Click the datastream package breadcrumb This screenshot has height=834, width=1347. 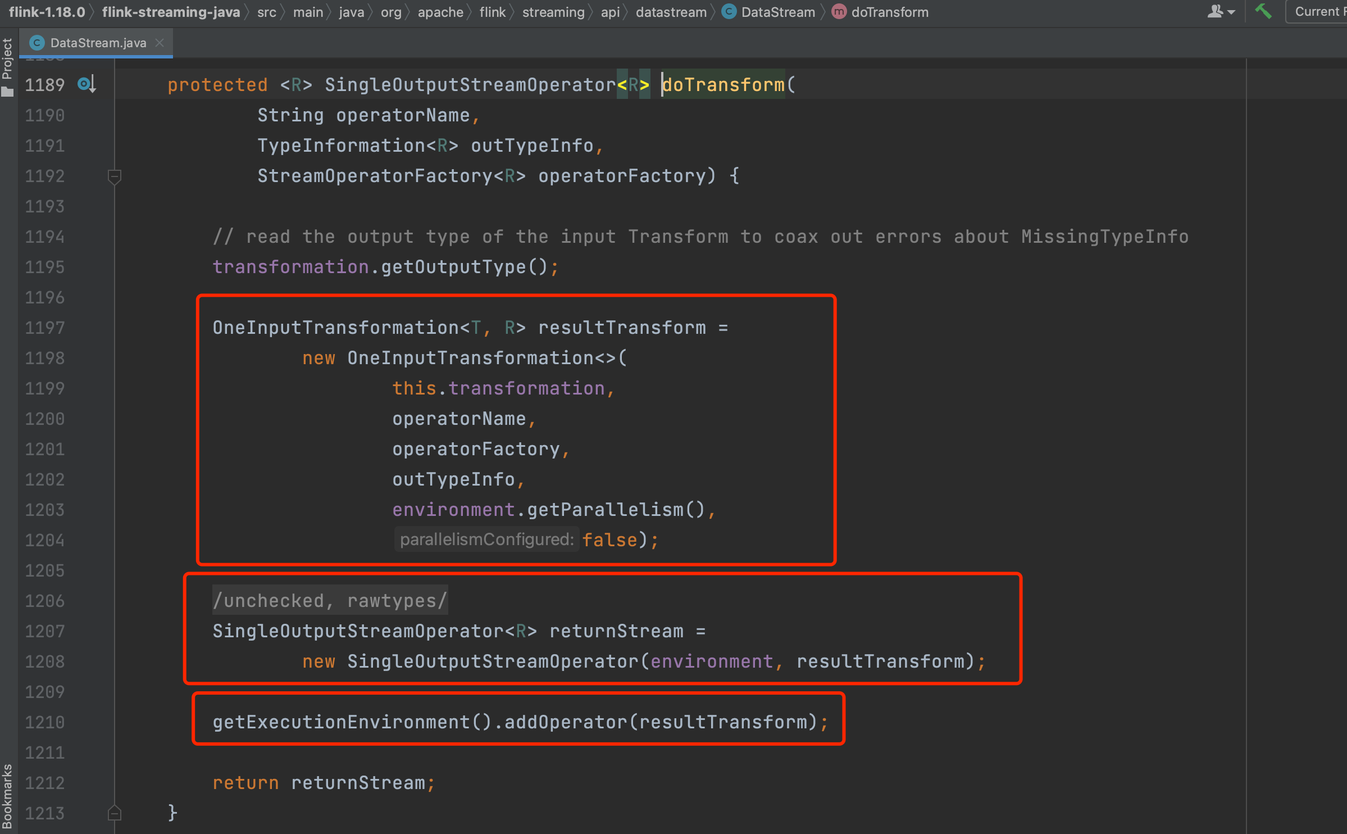pyautogui.click(x=671, y=12)
